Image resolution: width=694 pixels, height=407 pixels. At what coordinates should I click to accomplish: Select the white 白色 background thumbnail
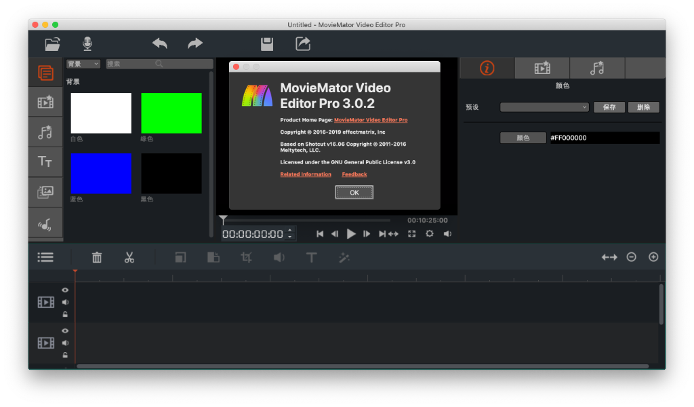[101, 113]
